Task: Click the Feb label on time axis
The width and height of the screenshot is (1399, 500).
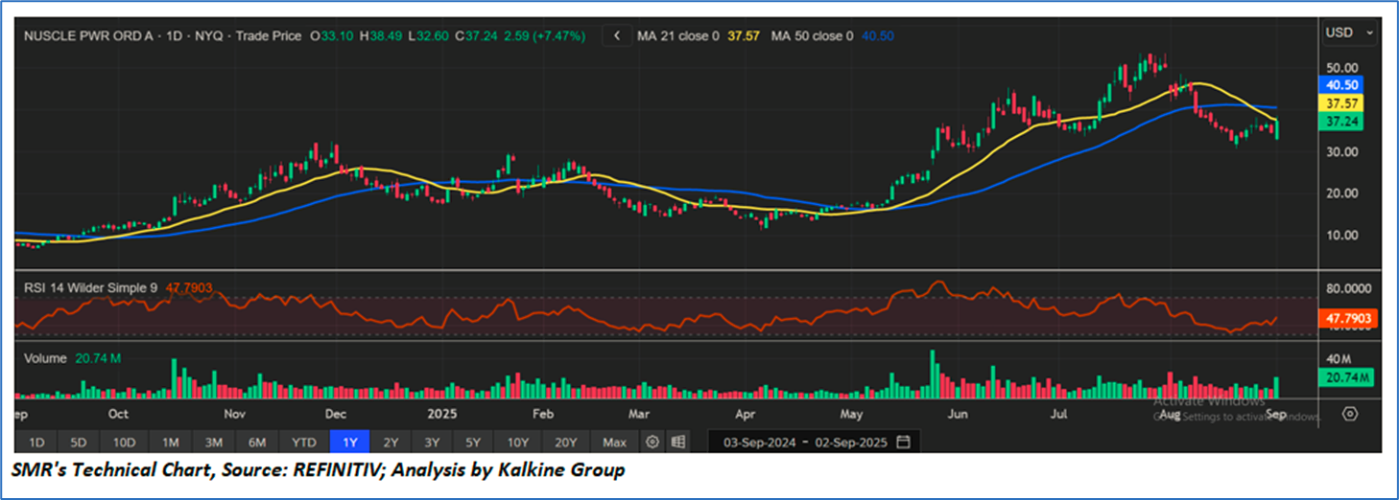Action: (543, 415)
